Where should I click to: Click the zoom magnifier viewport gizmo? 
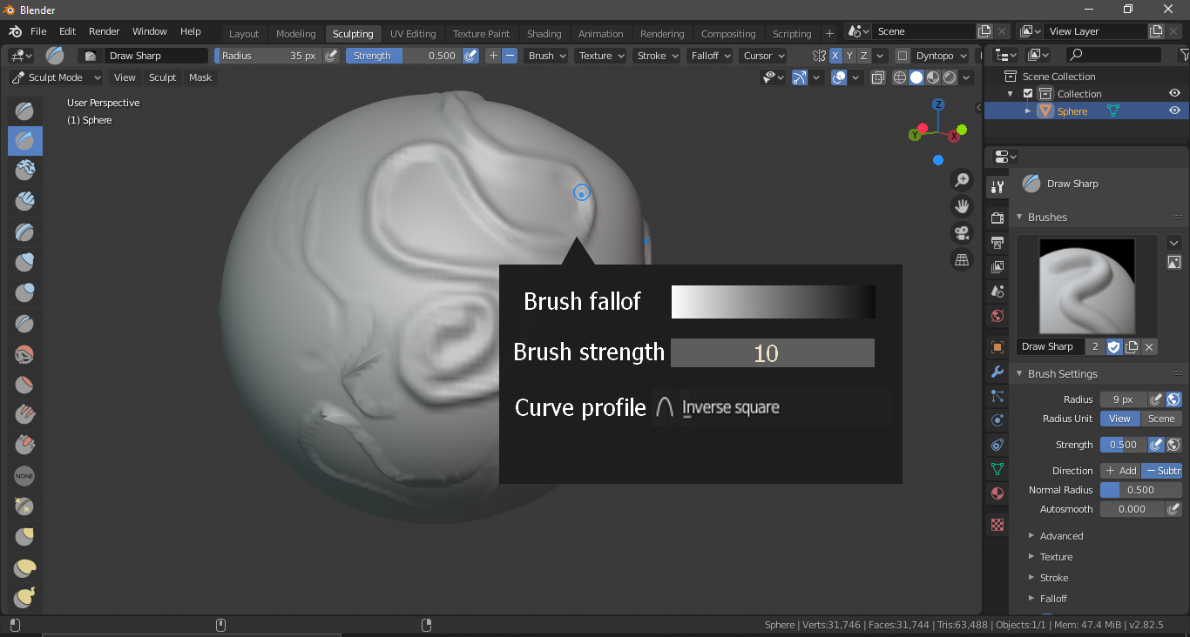(x=962, y=180)
